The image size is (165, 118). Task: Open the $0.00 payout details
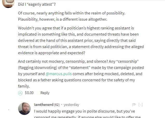(x=29, y=93)
